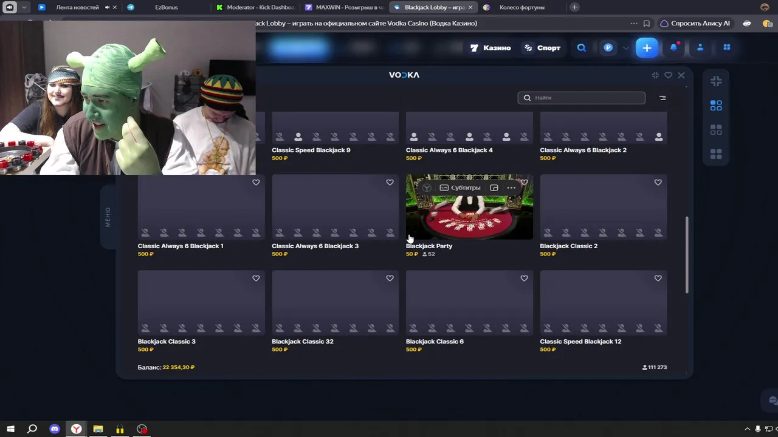Open a new browser tab
Image resolution: width=778 pixels, height=437 pixels.
tap(574, 7)
